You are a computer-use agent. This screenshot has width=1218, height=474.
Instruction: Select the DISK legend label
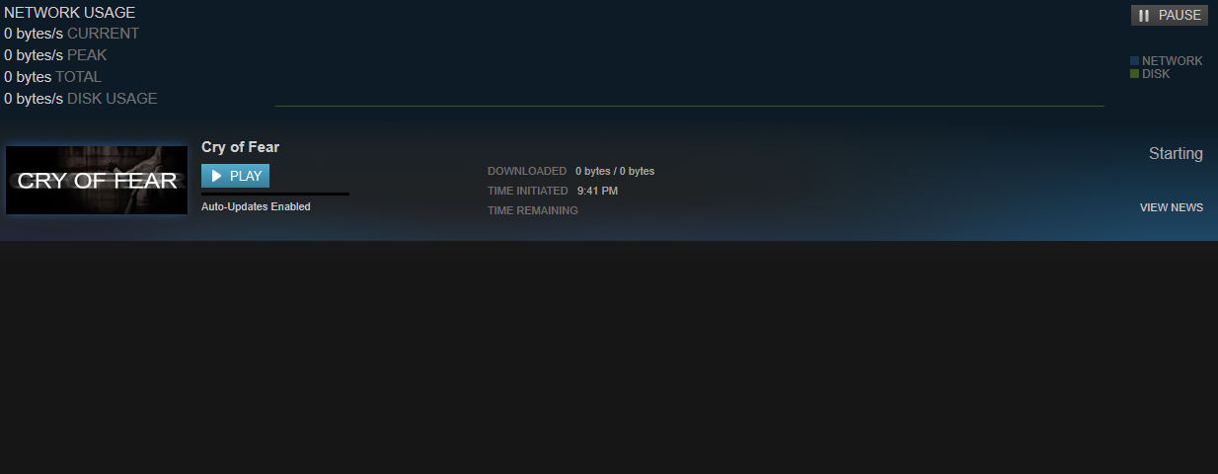pyautogui.click(x=1156, y=74)
